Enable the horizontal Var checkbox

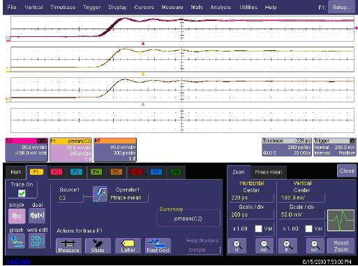(x=258, y=229)
